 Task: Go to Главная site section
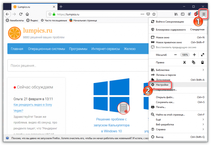click(17, 49)
